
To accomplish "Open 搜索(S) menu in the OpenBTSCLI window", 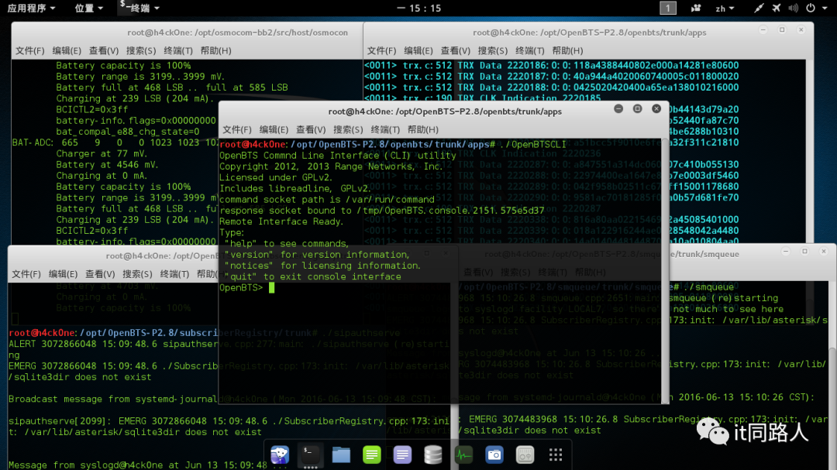I will (348, 129).
